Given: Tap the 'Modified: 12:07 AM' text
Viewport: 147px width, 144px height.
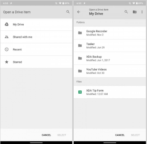Looking at the screenshot, I should pos(97,94).
